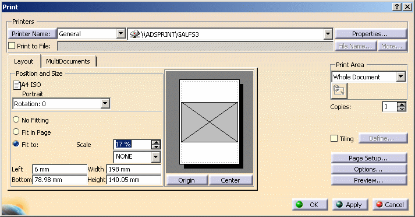This screenshot has width=415, height=217.
Task: Select the Fit in Page option
Action: (x=16, y=132)
